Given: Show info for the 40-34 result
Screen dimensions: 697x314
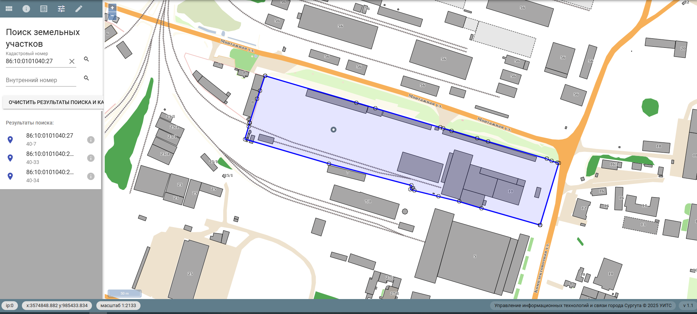Looking at the screenshot, I should pyautogui.click(x=91, y=176).
